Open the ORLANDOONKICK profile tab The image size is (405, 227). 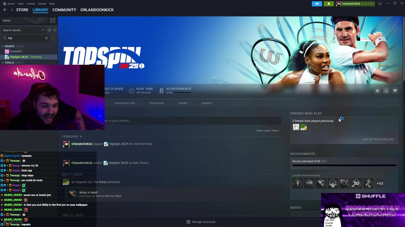pos(97,10)
